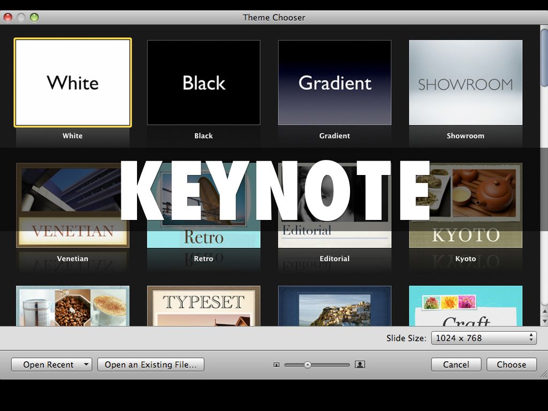The width and height of the screenshot is (548, 411).
Task: Click the green zoom window button
Action: pos(34,17)
